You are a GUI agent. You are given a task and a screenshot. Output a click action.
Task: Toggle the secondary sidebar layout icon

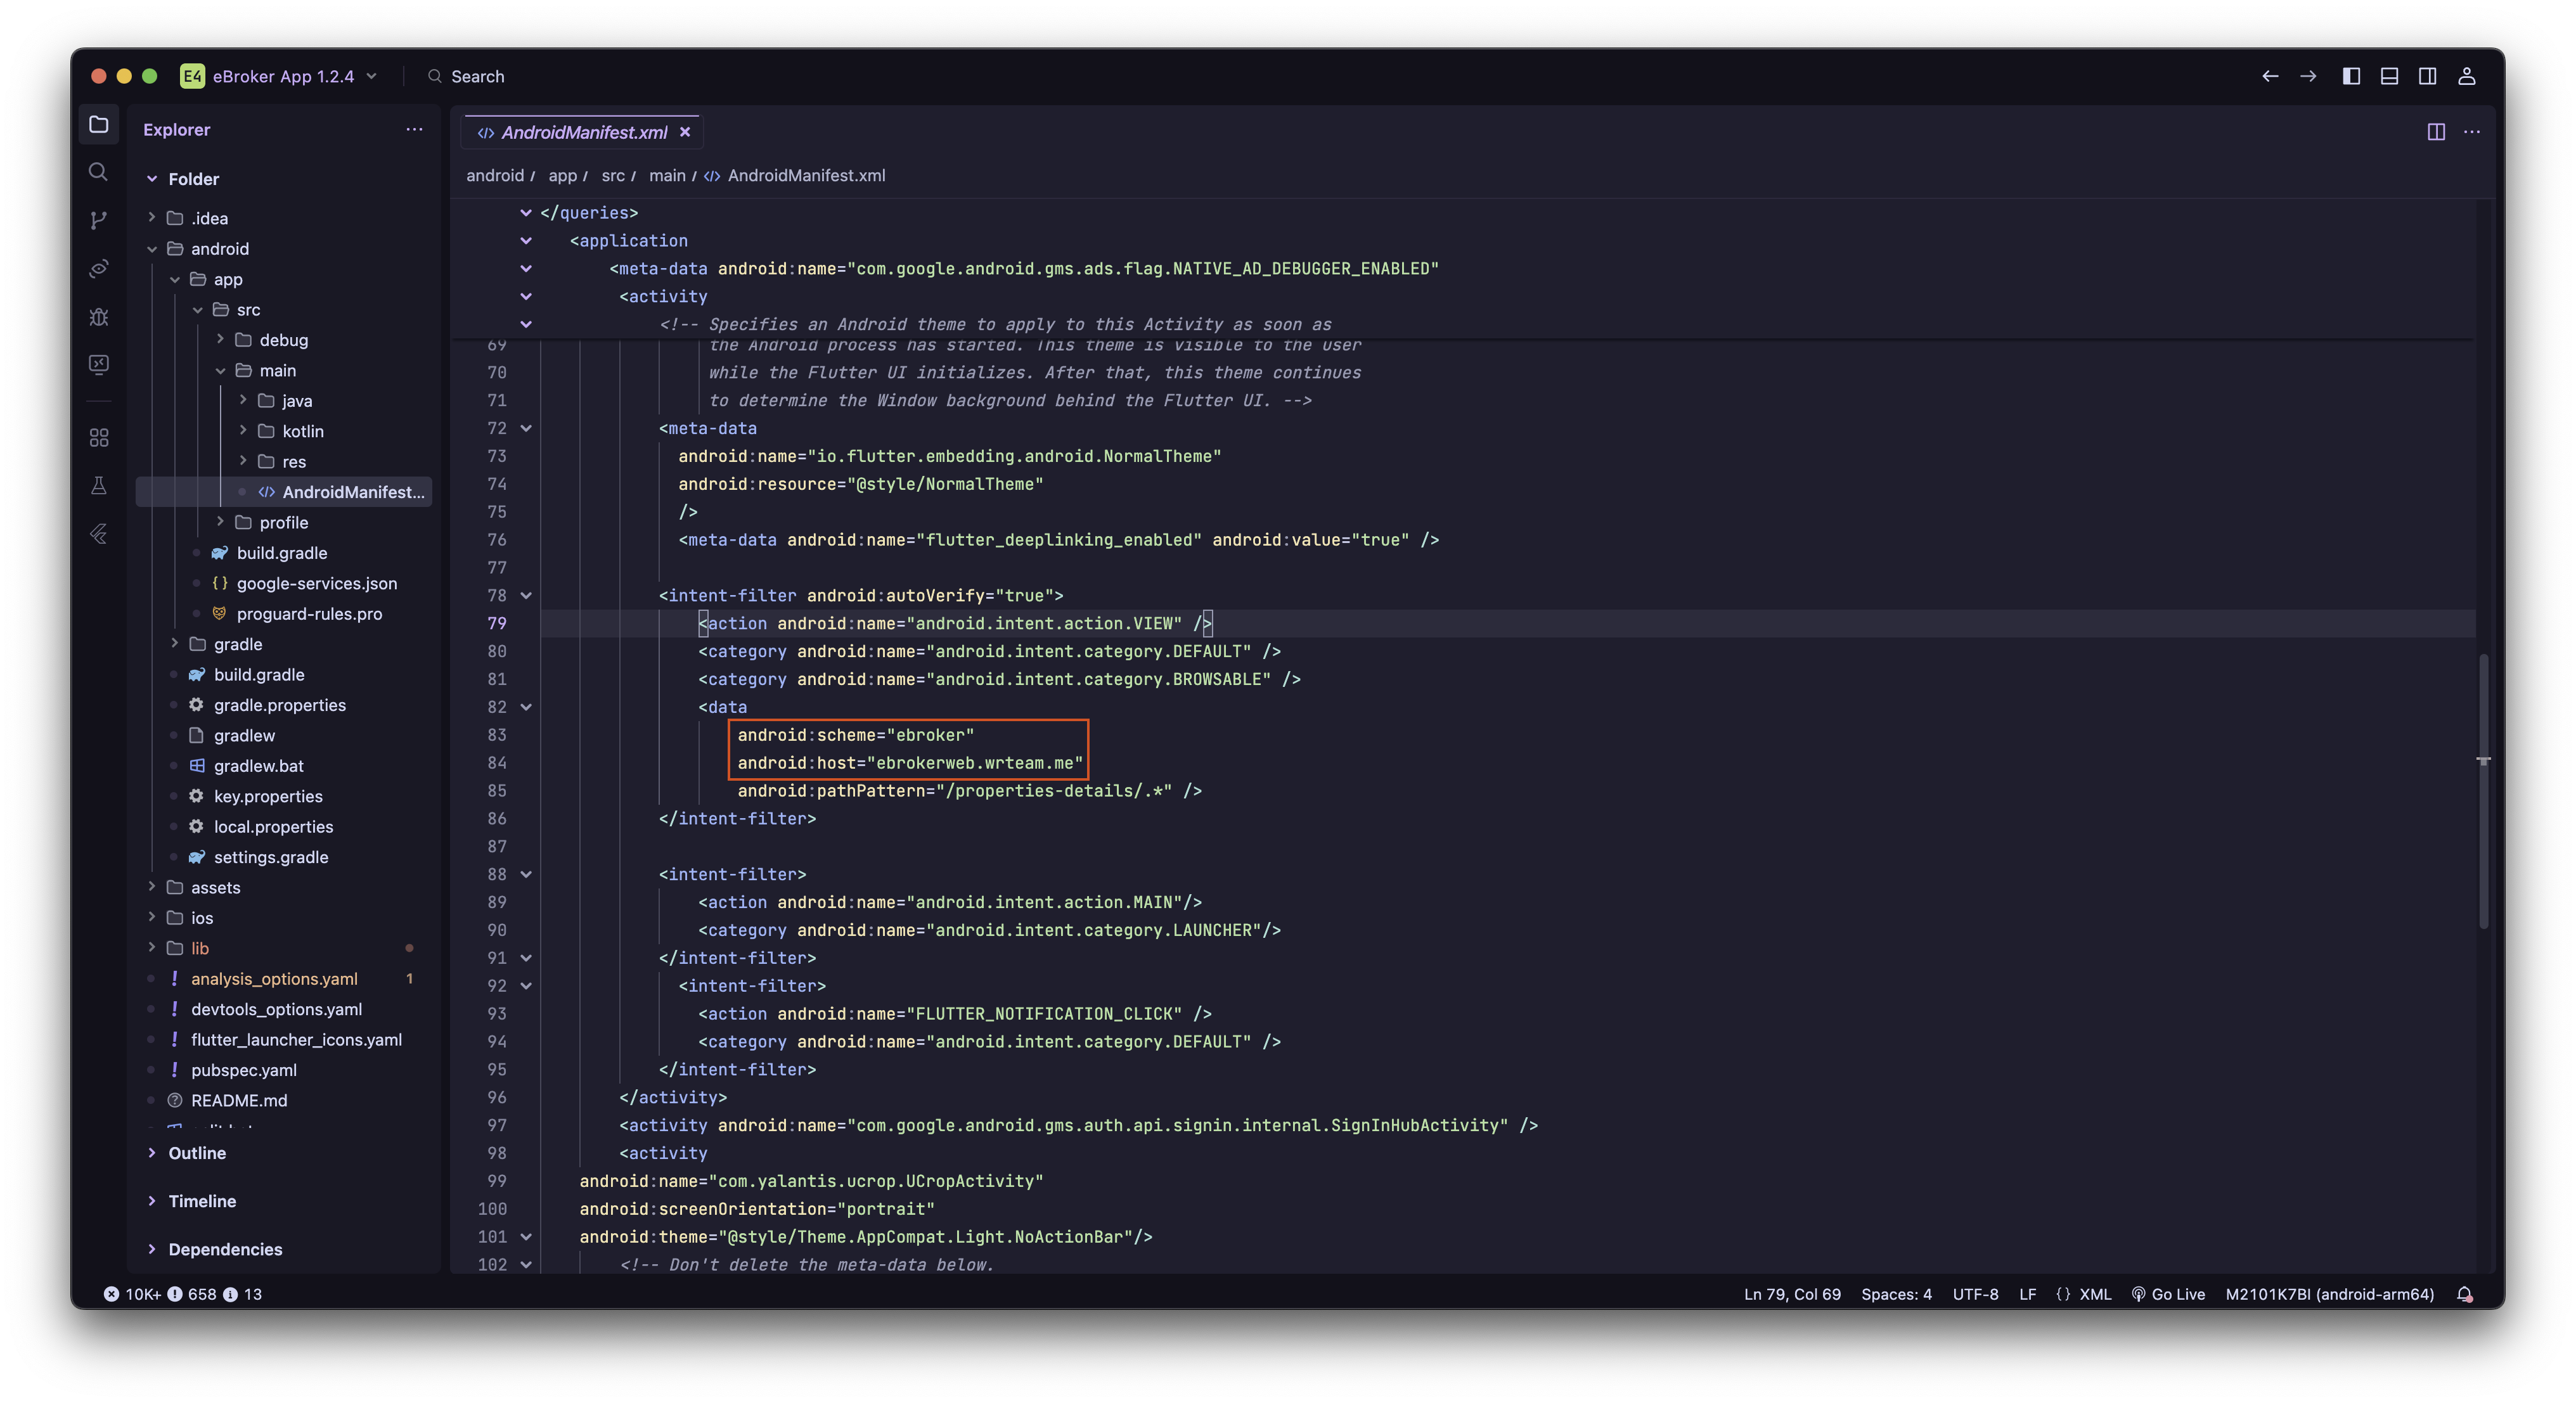(2427, 76)
